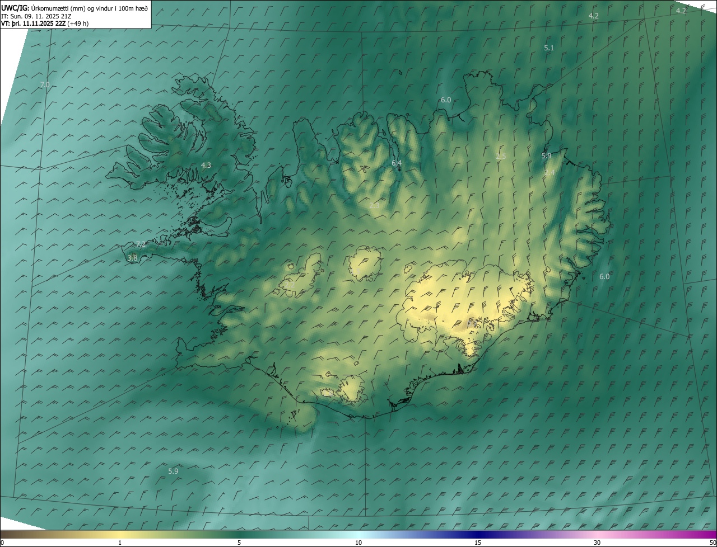The height and width of the screenshot is (547, 717).
Task: Click the 30 tick on the color scale
Action: 597,543
